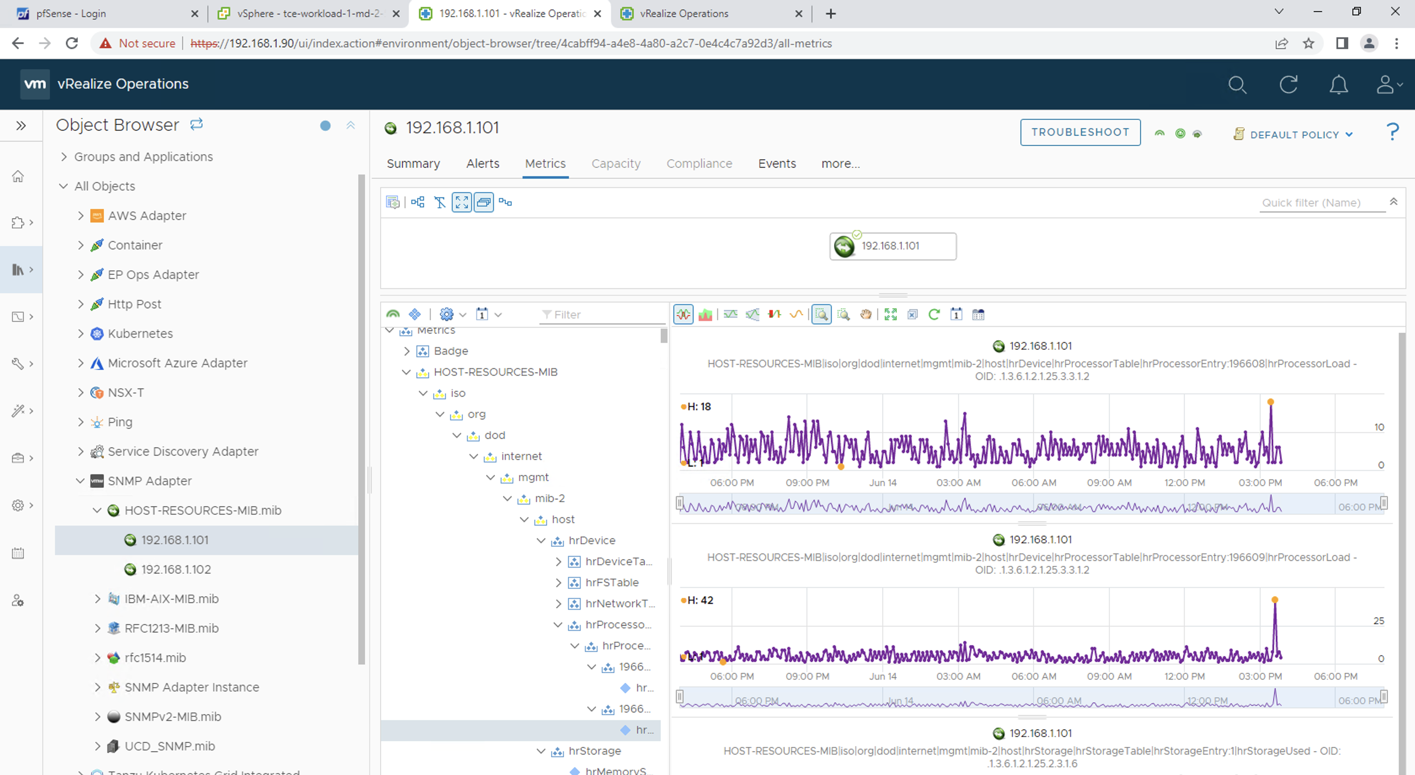Toggle the text labels icon in relationship toolbar
1415x775 pixels.
pos(440,203)
